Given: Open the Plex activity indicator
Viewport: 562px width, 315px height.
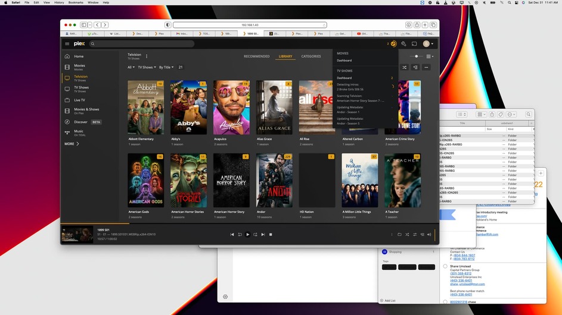Looking at the screenshot, I should point(393,44).
